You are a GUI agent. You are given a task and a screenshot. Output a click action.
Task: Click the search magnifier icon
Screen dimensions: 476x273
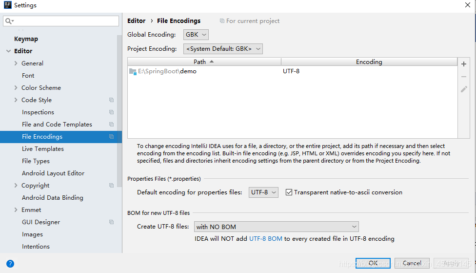[8, 21]
